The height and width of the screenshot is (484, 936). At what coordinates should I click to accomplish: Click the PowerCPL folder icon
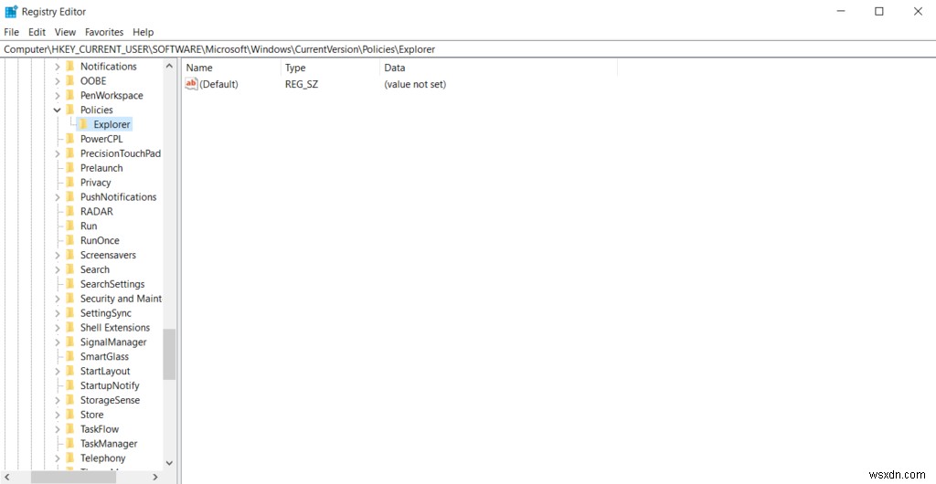(70, 138)
